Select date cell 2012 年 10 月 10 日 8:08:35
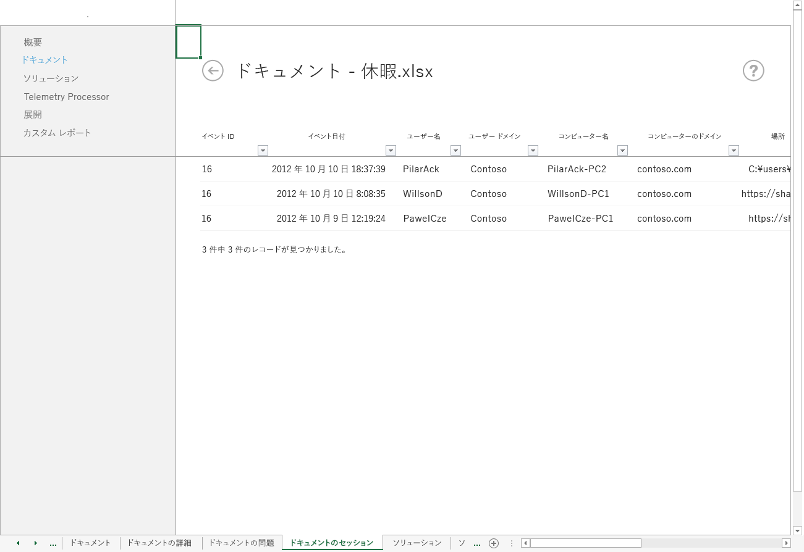The width and height of the screenshot is (804, 552). coord(331,194)
